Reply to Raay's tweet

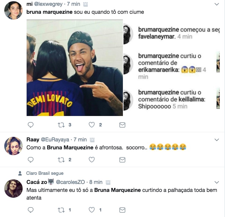coord(31,159)
